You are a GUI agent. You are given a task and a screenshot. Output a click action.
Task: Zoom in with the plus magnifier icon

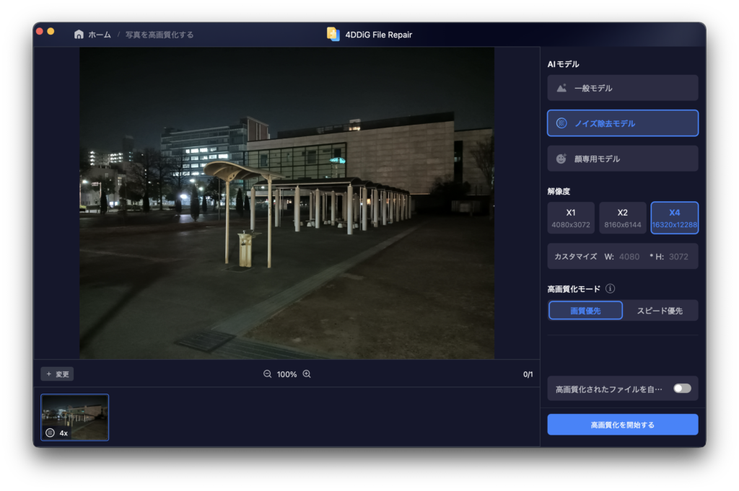pyautogui.click(x=307, y=374)
